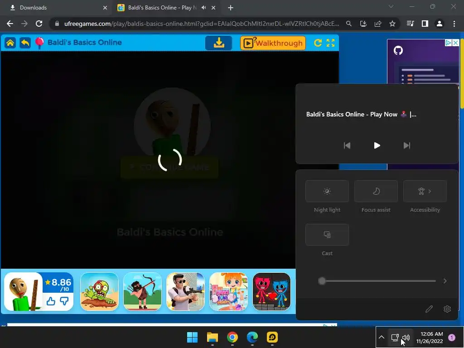Click the browser back arrow
464x348 pixels.
[x=10, y=24]
